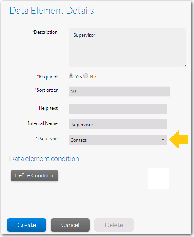Click the Data type dropdown arrow
This screenshot has height=237, width=194.
(163, 140)
